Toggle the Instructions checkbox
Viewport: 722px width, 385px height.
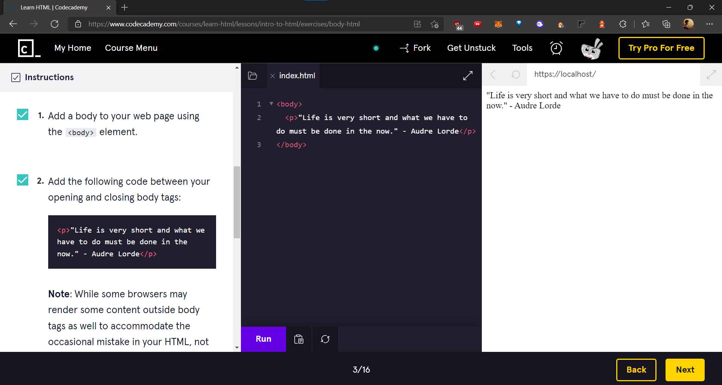15,77
